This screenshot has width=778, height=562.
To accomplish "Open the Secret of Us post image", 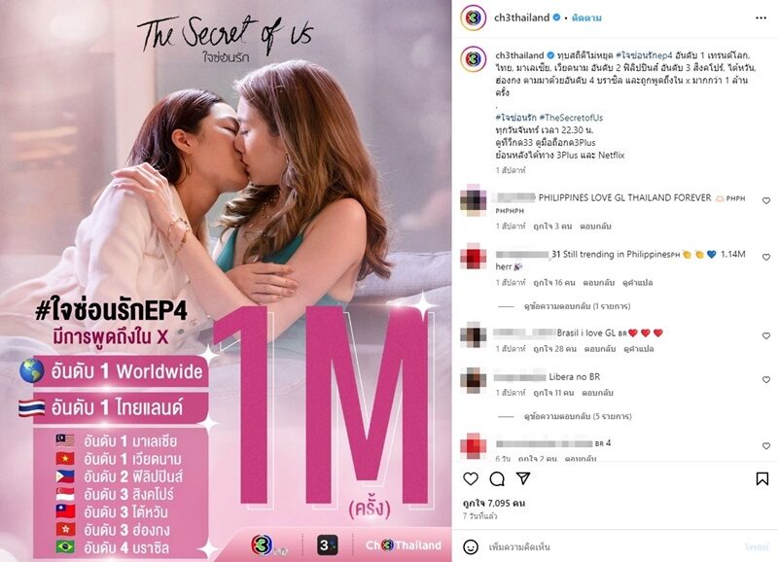I will (x=226, y=281).
